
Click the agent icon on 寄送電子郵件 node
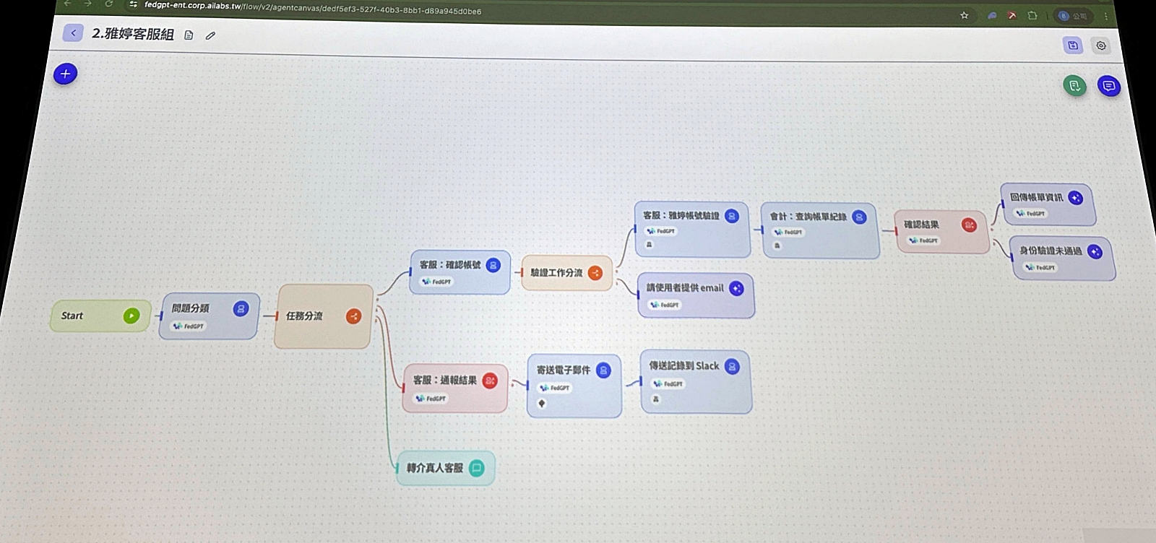[603, 370]
